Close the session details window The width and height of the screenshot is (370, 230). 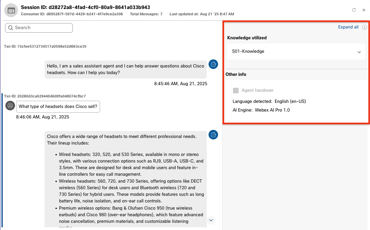pos(364,10)
